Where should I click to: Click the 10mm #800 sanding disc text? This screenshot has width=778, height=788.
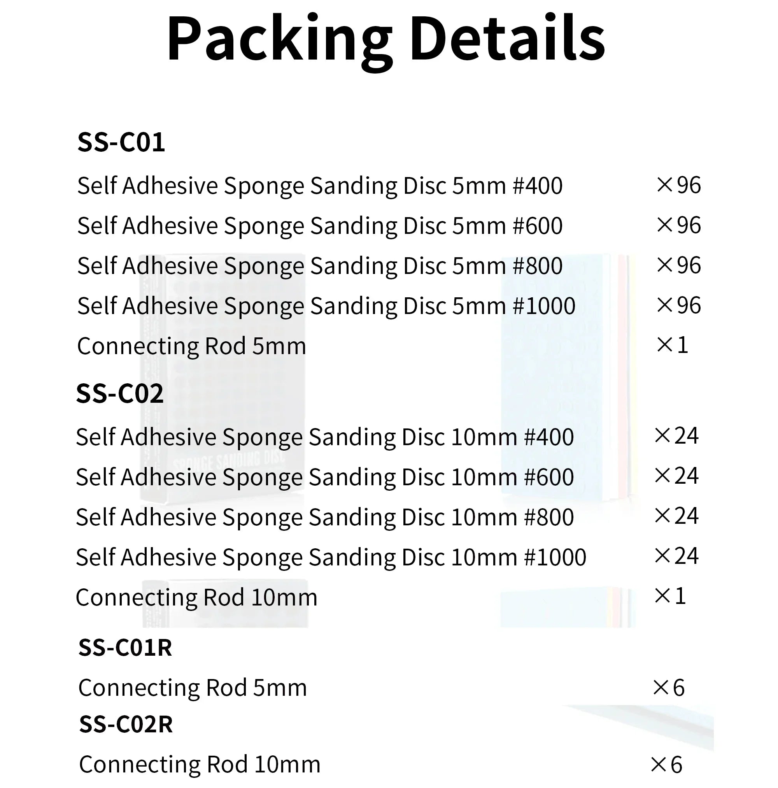(x=324, y=517)
